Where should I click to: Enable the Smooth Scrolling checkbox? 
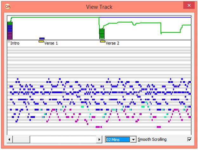[189, 139]
